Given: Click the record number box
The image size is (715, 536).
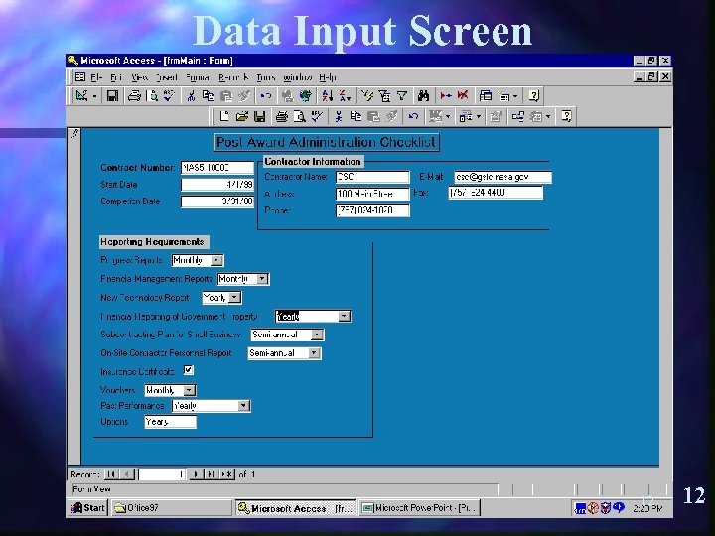Looking at the screenshot, I should coord(162,474).
